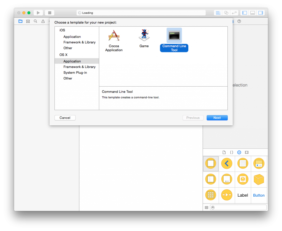Toggle the Utilities pane visibility

pos(261,13)
